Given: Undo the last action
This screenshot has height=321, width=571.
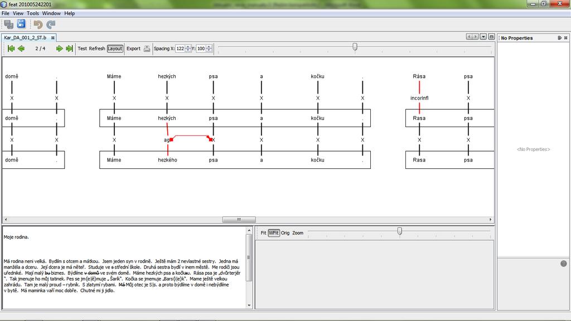Looking at the screenshot, I should point(38,25).
